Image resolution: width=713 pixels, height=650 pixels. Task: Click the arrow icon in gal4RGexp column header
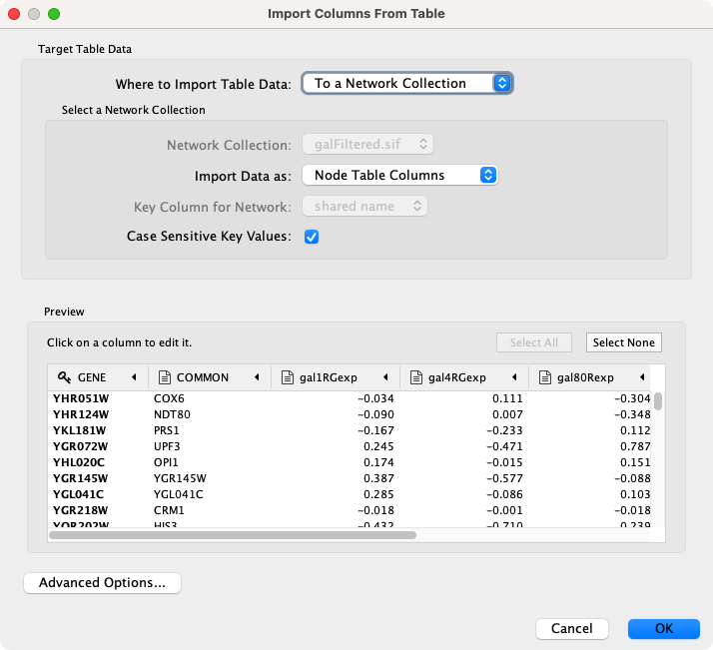514,377
